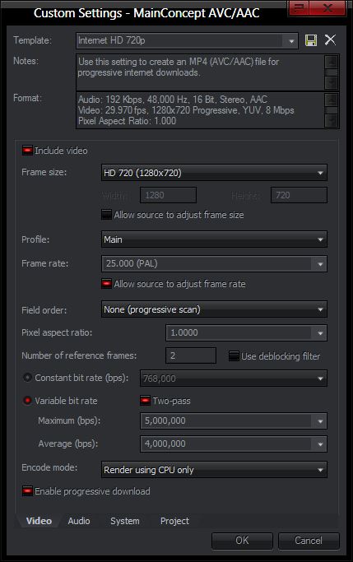Open the Pixel aspect ratio dropdown
Viewport: 353px width, 562px height.
click(246, 333)
